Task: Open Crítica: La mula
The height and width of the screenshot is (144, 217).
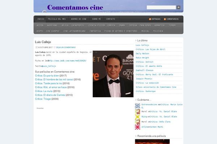Action: (x=44, y=91)
